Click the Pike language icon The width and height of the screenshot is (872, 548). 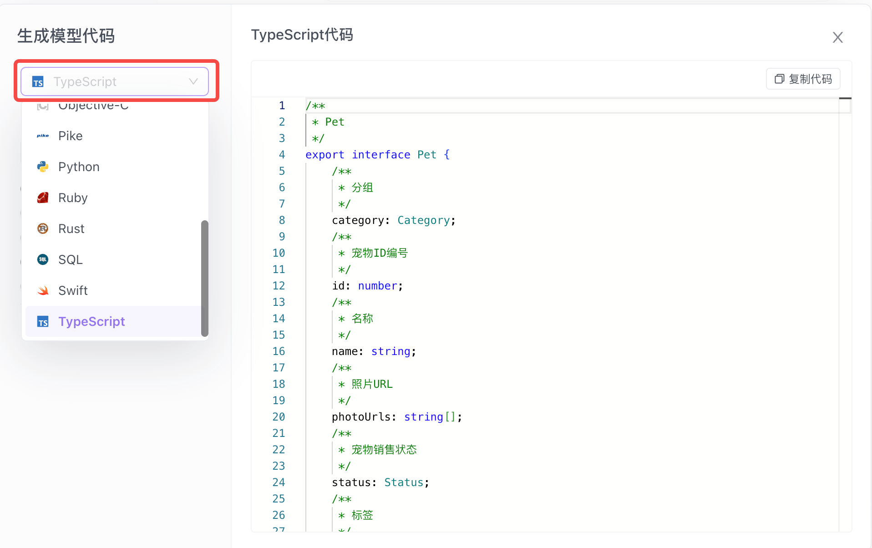(x=43, y=136)
